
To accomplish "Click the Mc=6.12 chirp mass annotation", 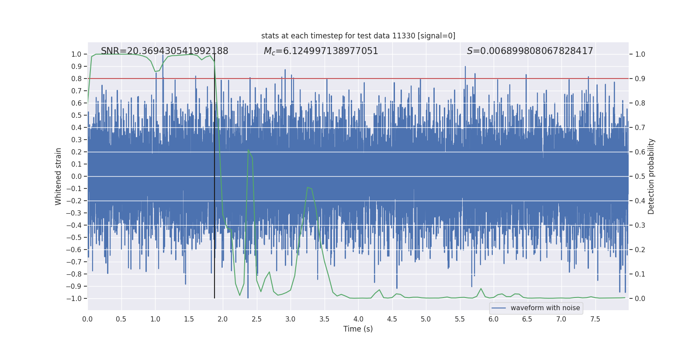I will [x=321, y=51].
